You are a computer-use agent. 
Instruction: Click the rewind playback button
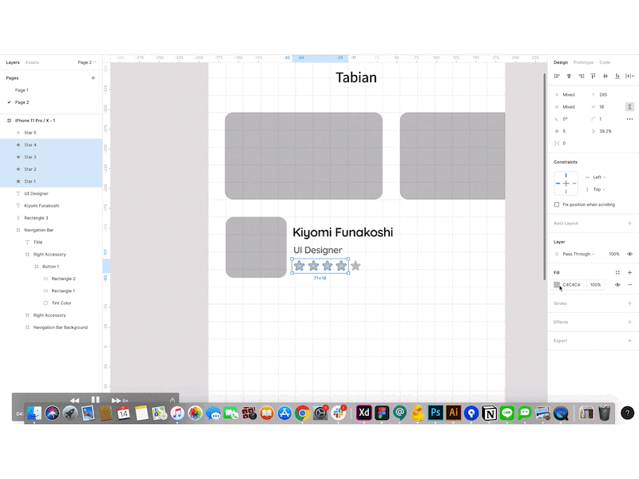click(x=74, y=401)
